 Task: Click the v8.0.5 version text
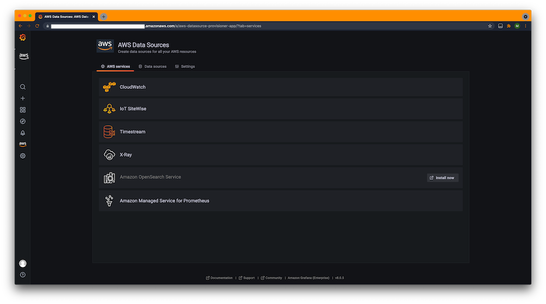pos(340,278)
